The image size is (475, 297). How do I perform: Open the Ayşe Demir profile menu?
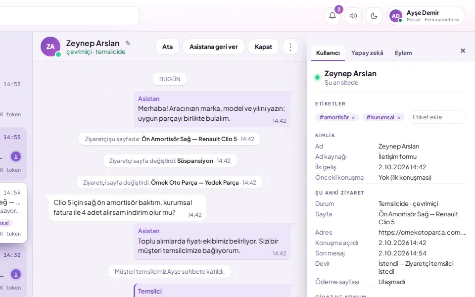tap(426, 16)
